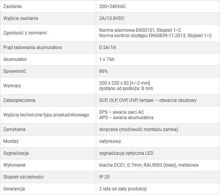Select the 2A/13.8VDC value
220x195 pixels.
point(112,18)
